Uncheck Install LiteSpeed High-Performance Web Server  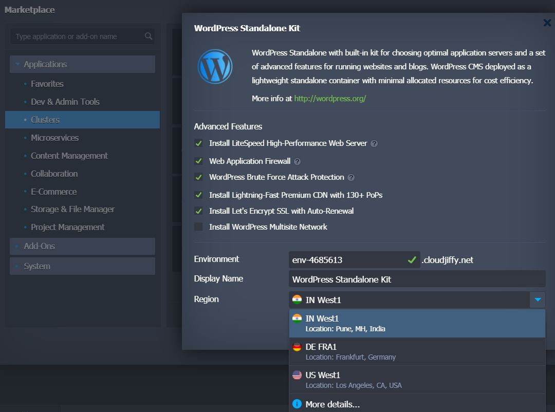198,143
